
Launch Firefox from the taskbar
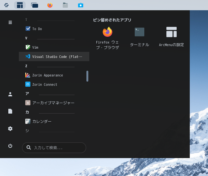[50, 5]
